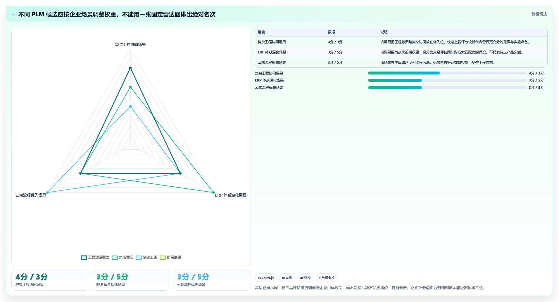Viewport: 559px width, 302px height.
Task: Click the 维度 column header
Action: tap(261, 32)
